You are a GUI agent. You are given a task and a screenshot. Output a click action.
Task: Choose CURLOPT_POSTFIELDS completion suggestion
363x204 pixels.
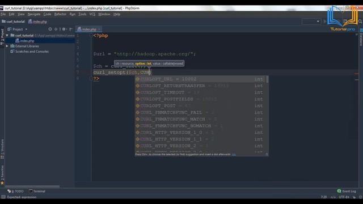click(x=200, y=99)
